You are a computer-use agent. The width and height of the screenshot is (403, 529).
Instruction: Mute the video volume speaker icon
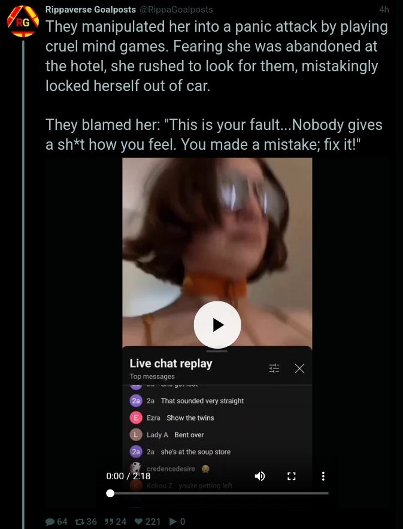[x=260, y=476]
